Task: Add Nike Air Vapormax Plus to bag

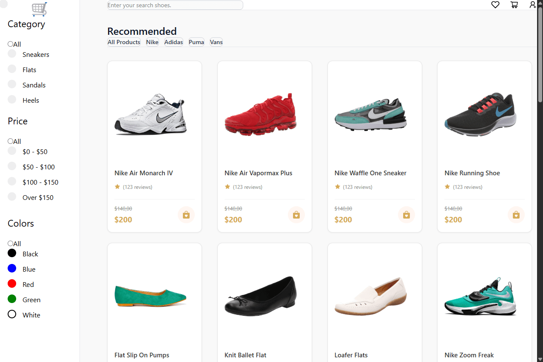Action: pos(296,215)
